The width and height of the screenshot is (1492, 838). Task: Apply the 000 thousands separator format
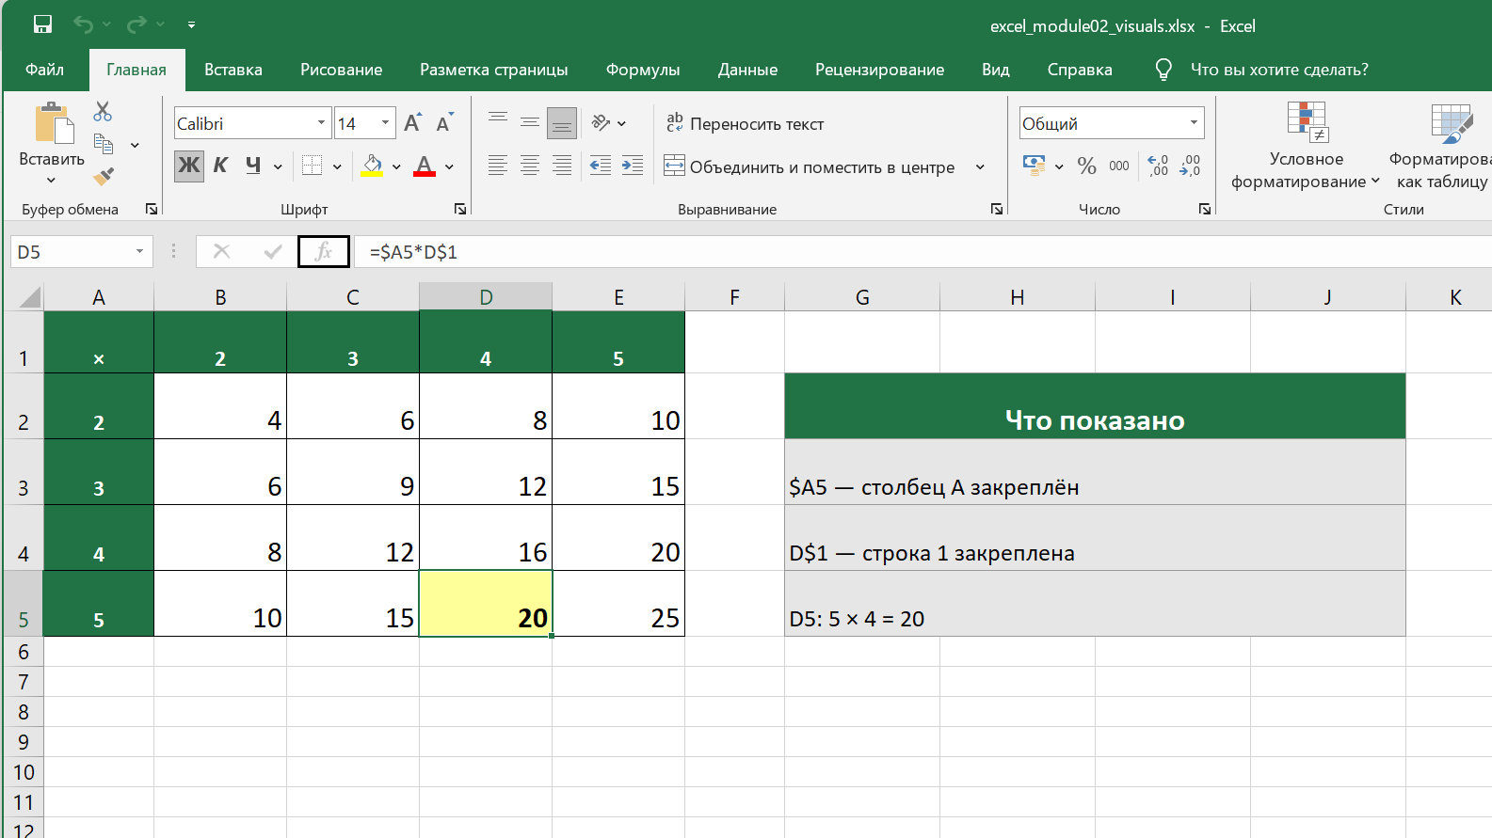[1118, 166]
